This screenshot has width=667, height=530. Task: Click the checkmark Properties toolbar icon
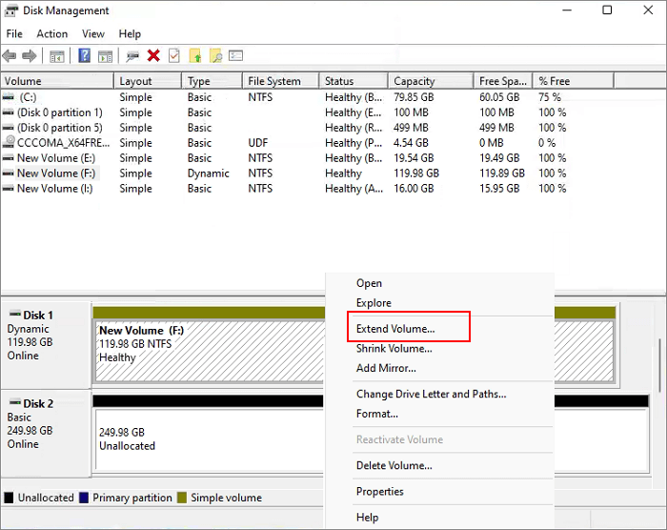point(173,56)
